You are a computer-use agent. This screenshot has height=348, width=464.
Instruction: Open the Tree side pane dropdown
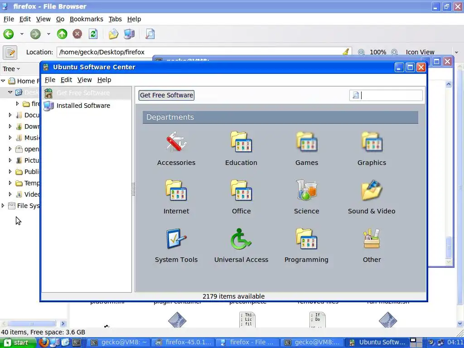[x=11, y=69]
